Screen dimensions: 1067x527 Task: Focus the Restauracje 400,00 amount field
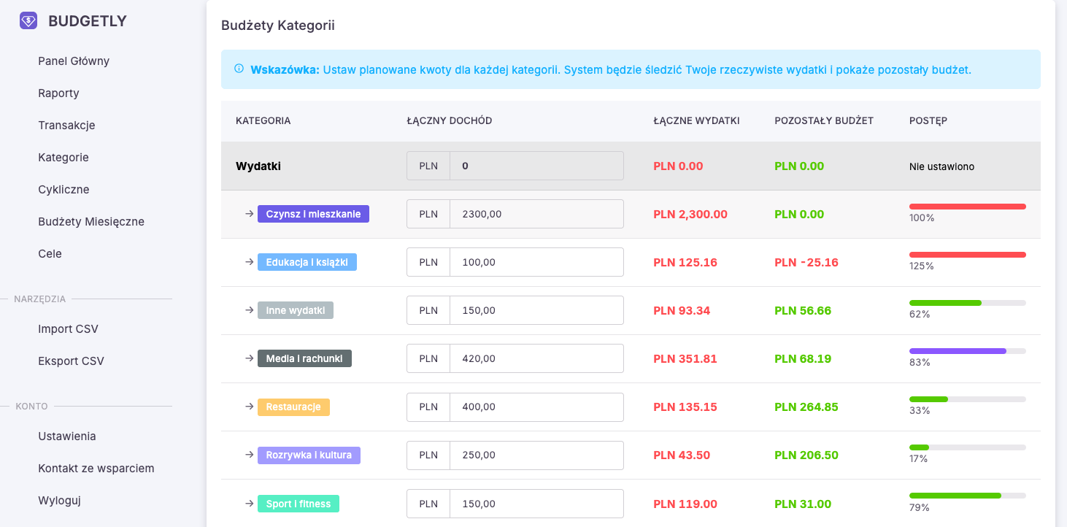pyautogui.click(x=536, y=407)
